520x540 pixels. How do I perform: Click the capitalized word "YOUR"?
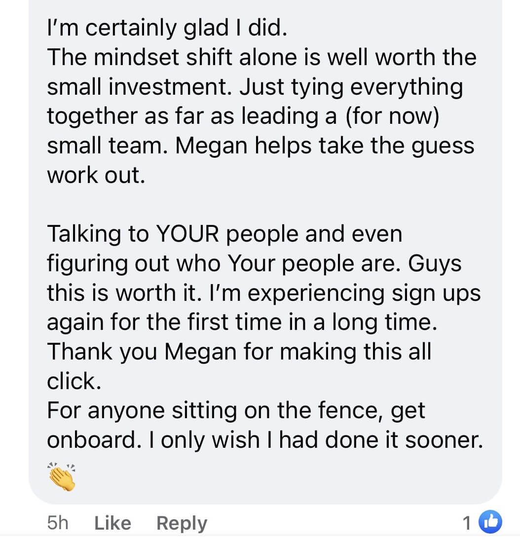point(187,234)
